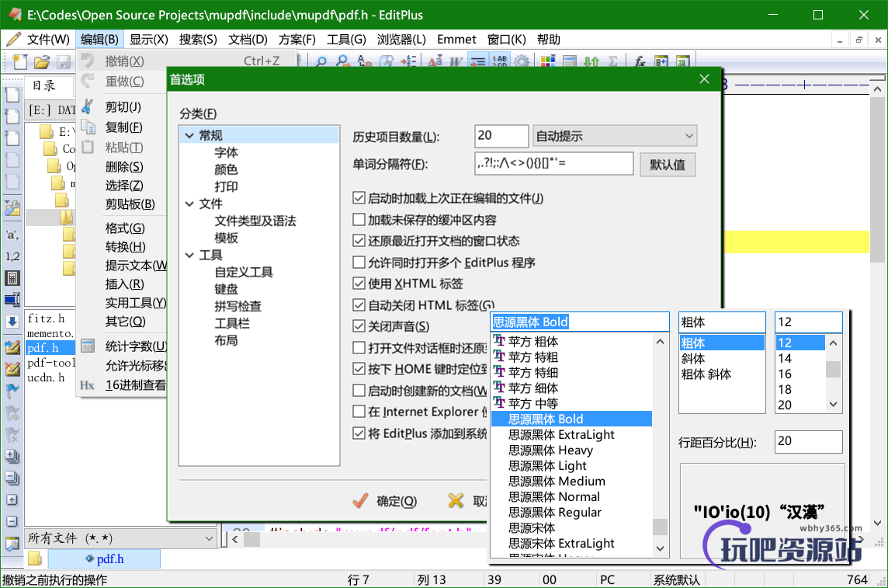Click the blue monitor sidebar icon
This screenshot has width=888, height=588.
click(12, 300)
